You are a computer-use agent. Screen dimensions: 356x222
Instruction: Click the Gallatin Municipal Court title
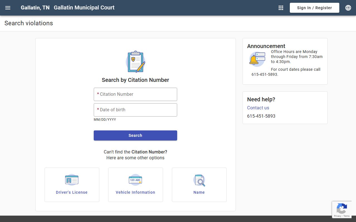84,8
